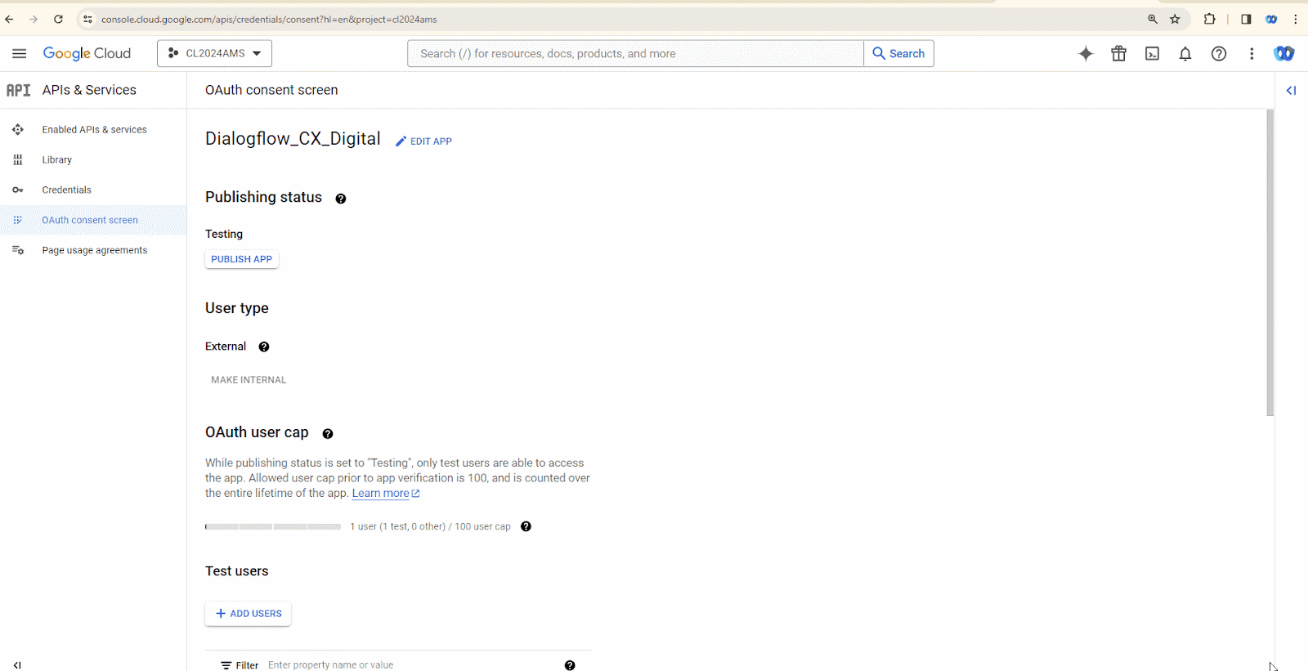Image resolution: width=1308 pixels, height=671 pixels.
Task: Click the MAKE INTERNAL button
Action: point(249,380)
